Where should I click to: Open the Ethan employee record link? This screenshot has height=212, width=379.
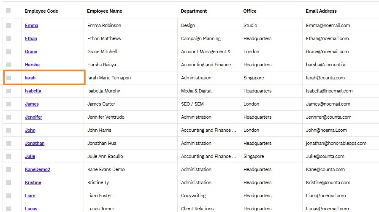tap(31, 38)
